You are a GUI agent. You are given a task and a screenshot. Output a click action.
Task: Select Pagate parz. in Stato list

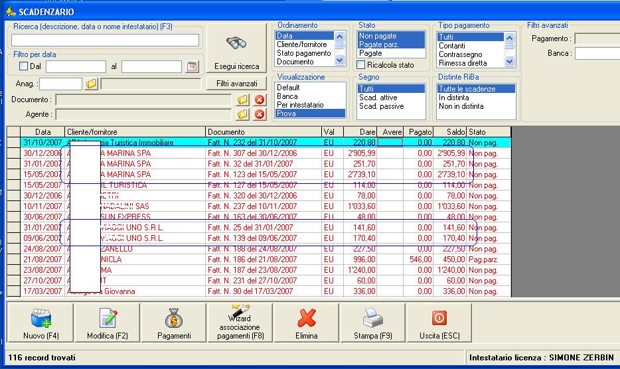click(391, 44)
